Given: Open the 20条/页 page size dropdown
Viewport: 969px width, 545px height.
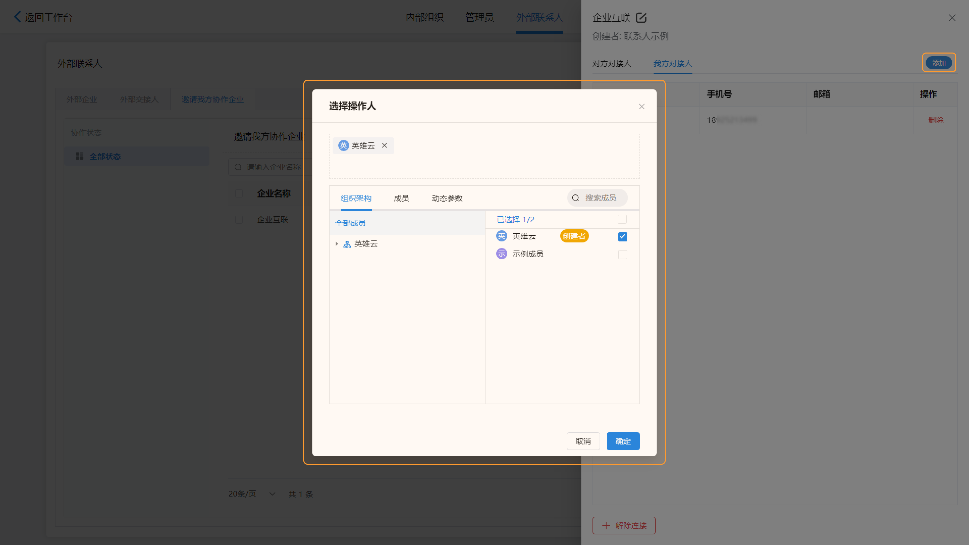Looking at the screenshot, I should coord(252,494).
